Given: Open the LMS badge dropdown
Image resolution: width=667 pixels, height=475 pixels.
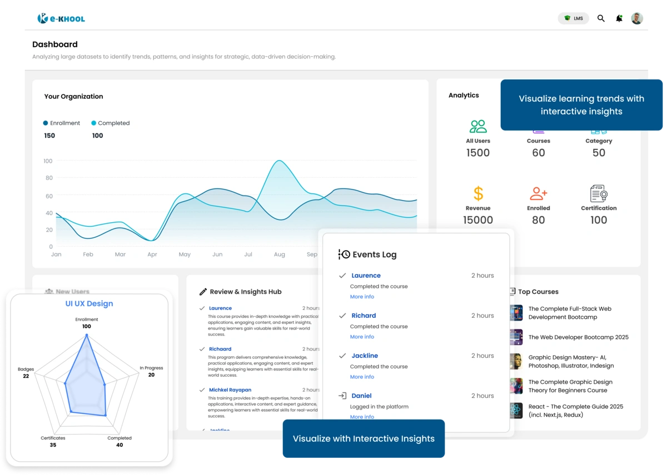Looking at the screenshot, I should click(573, 18).
